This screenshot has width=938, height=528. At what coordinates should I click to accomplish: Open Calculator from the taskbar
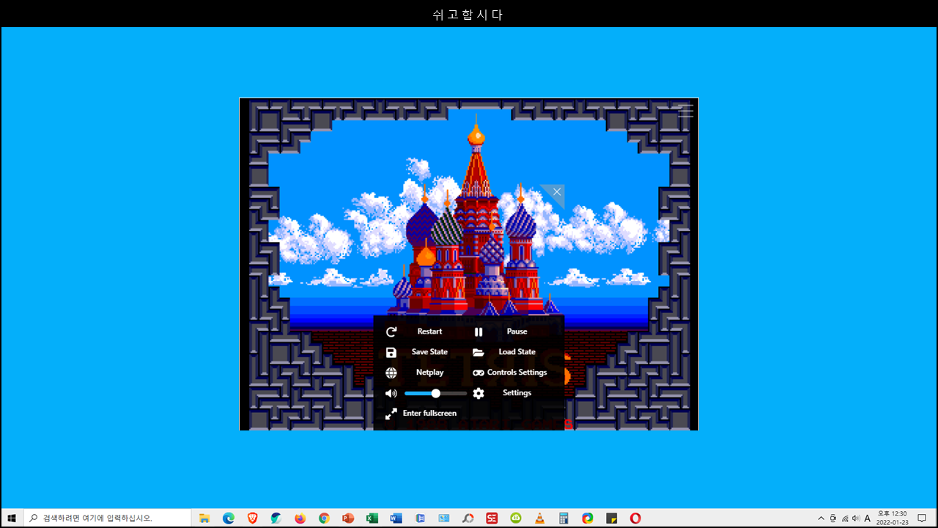pyautogui.click(x=564, y=518)
